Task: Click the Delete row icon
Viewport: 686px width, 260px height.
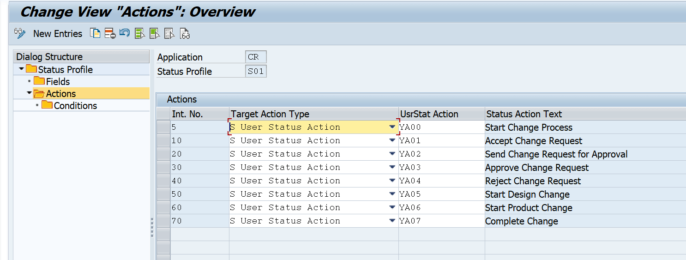Action: [110, 33]
